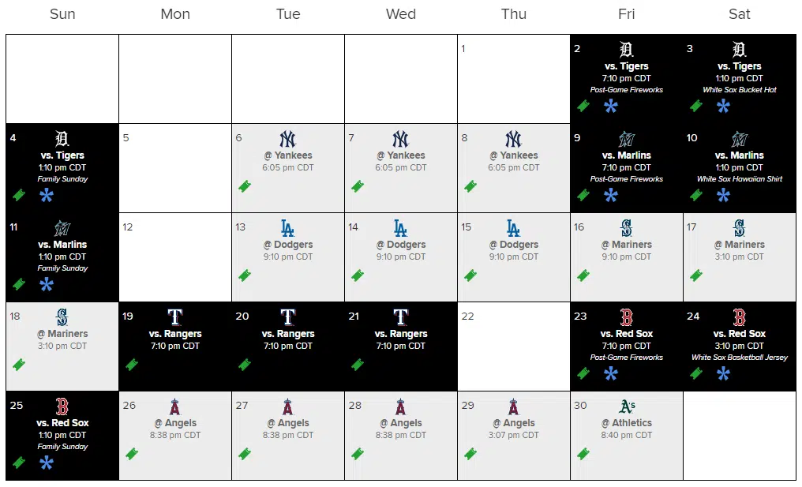Screen dimensions: 802x487
Task: Click the Red Sox logo on June 23
Action: click(x=626, y=317)
